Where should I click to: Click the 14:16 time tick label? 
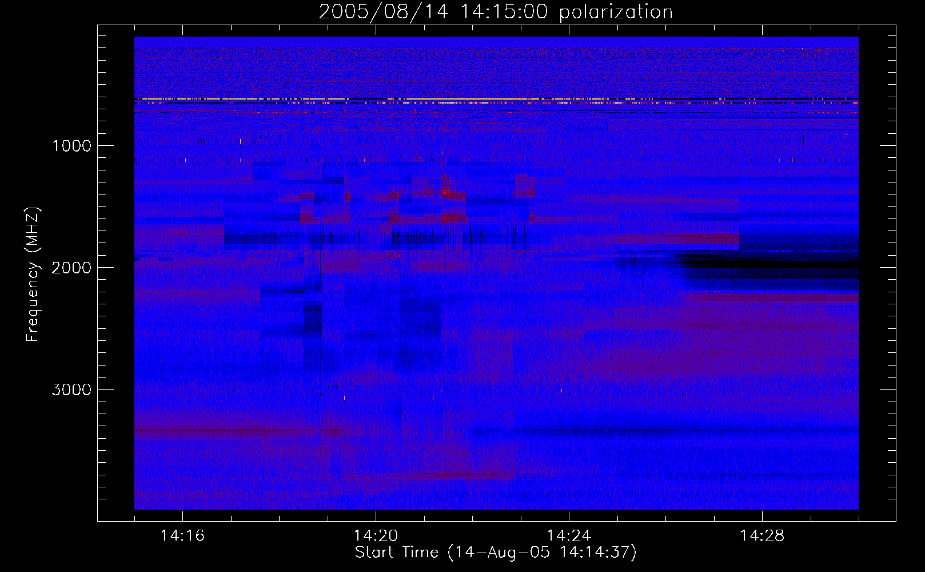click(182, 536)
